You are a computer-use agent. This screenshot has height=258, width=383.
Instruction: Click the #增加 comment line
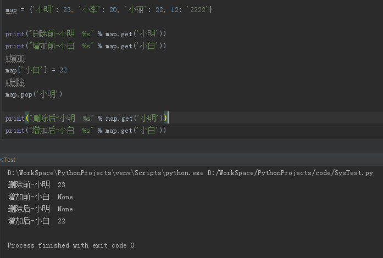coord(15,58)
